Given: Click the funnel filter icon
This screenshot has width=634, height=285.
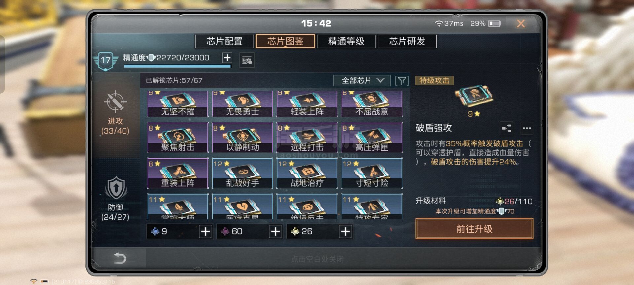Looking at the screenshot, I should pos(402,80).
